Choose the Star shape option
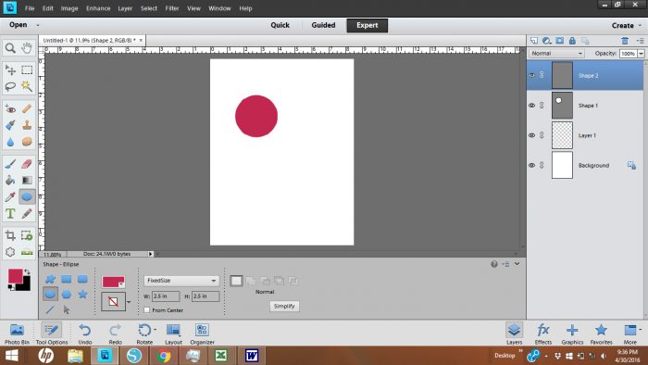Screen dimensions: 648x365 [82, 295]
